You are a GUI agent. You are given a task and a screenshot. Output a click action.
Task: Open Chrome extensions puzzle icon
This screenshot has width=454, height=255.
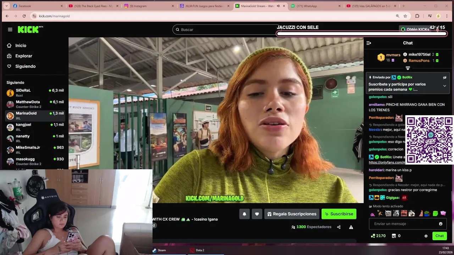coord(417,16)
